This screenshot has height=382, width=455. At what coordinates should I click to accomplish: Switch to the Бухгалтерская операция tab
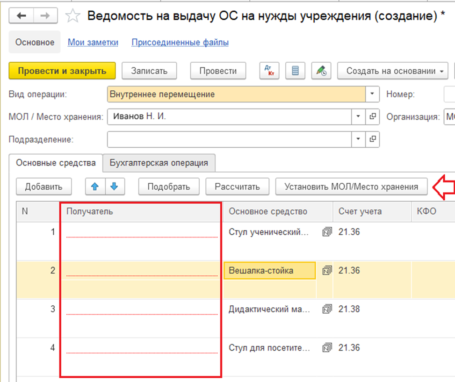(159, 163)
